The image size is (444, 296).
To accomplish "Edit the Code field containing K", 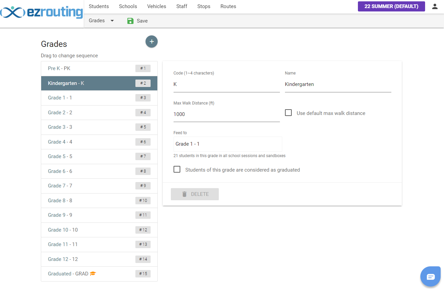I will pyautogui.click(x=227, y=84).
